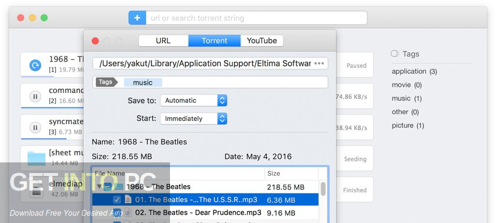Filter by music tag in sidebar
496x223 pixels.
pos(406,98)
